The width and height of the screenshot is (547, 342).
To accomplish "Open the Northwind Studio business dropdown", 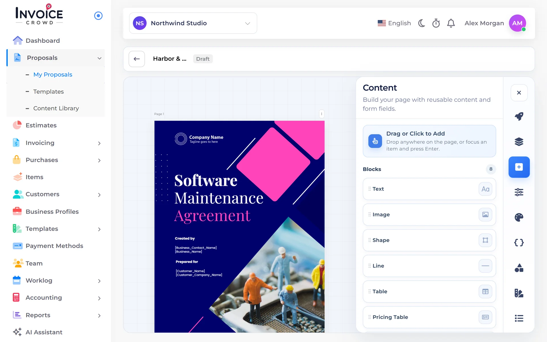I will click(193, 23).
